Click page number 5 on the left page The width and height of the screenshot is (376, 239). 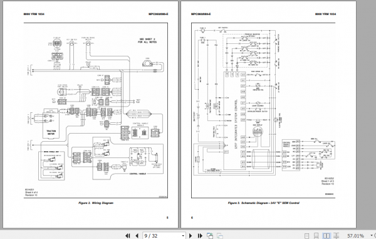pos(167,218)
